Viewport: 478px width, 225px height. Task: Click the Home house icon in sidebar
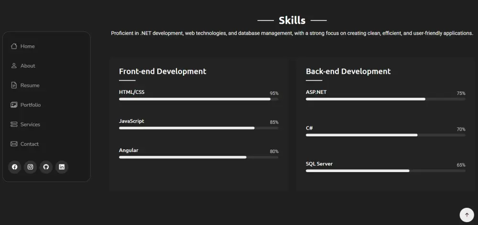(x=14, y=46)
